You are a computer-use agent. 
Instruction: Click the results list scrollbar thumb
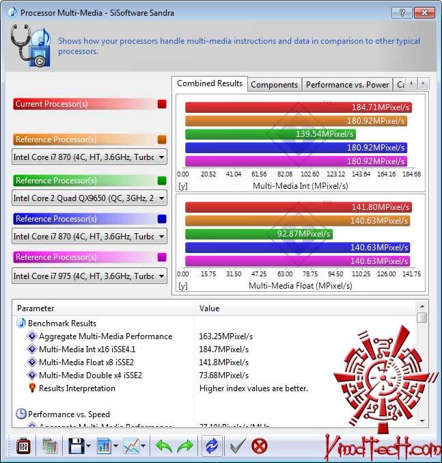coord(422,318)
